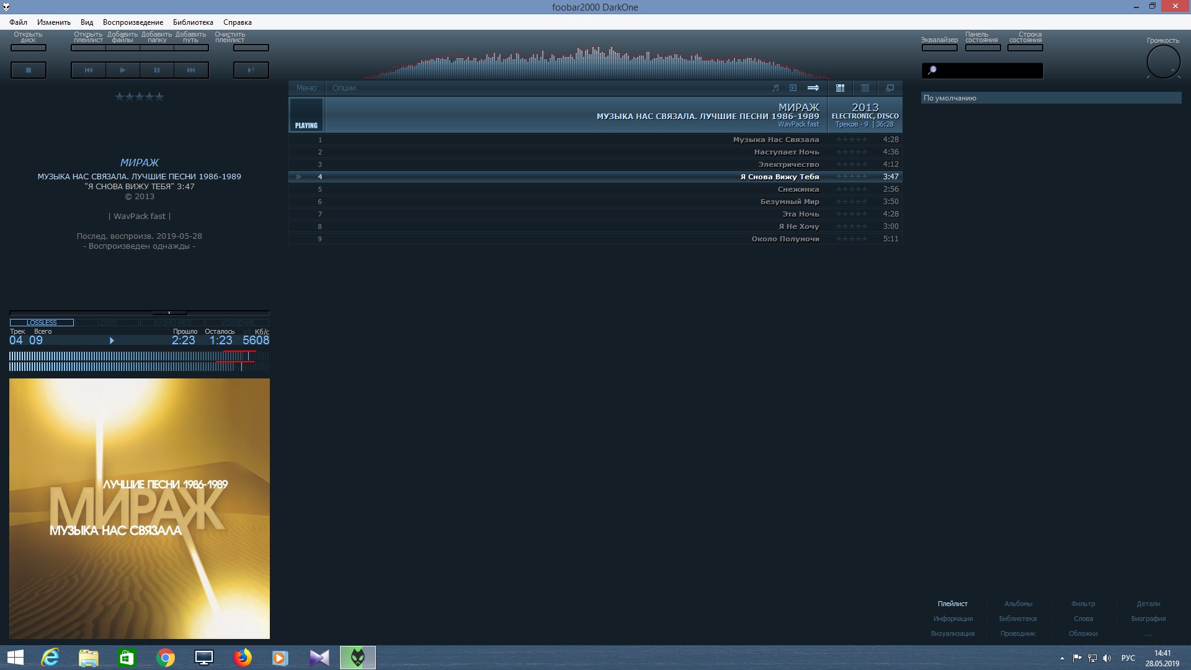Switch to the Альбомы tab

1018,604
